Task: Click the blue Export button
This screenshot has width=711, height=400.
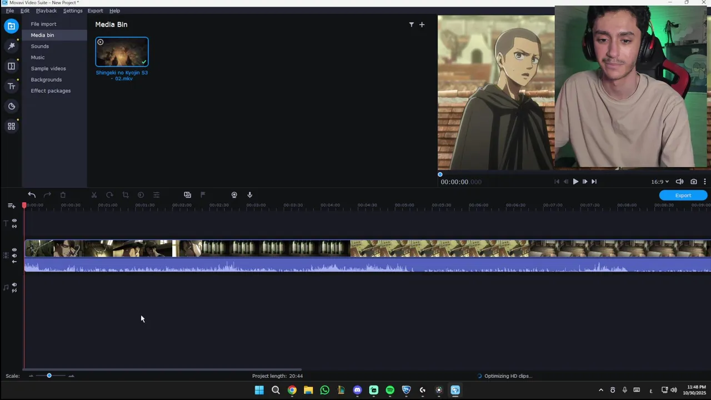Action: (x=683, y=196)
